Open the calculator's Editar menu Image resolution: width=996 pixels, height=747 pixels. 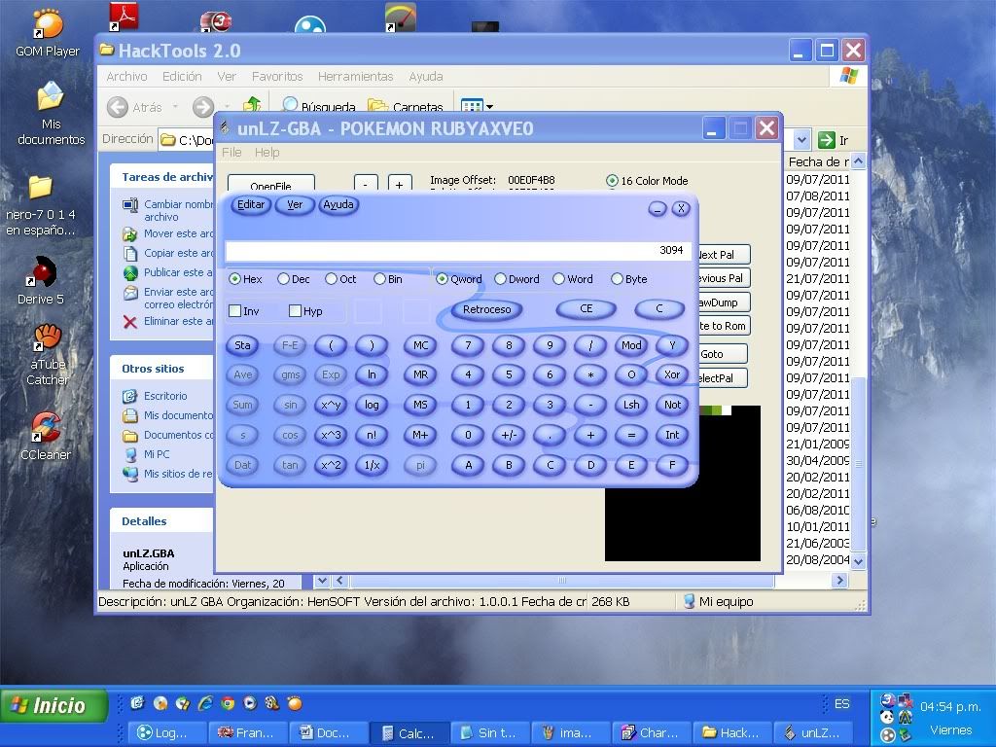(x=251, y=204)
